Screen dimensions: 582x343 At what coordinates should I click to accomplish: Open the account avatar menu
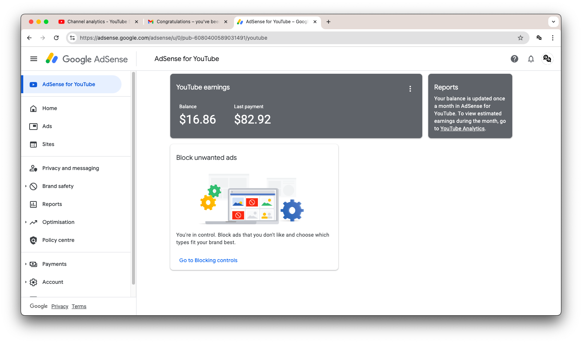click(547, 59)
